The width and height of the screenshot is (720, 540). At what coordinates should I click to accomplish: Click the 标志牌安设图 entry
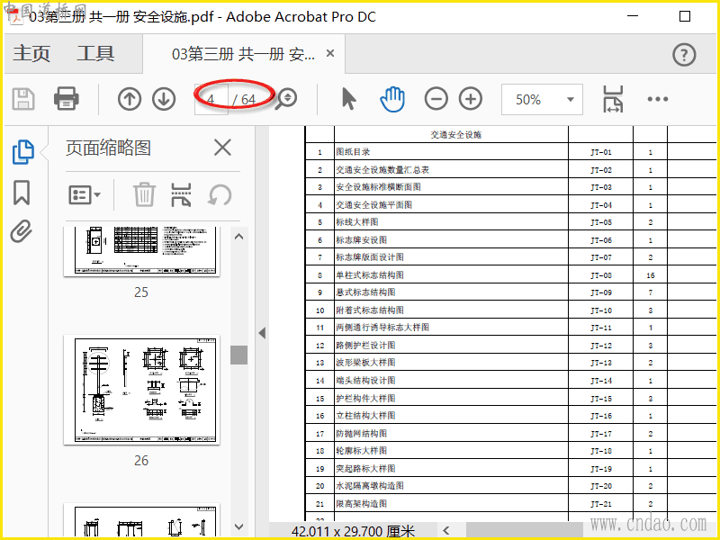click(x=362, y=239)
